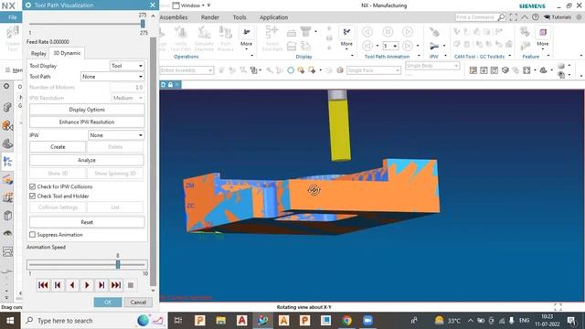
Task: Open the File menu
Action: tap(12, 17)
